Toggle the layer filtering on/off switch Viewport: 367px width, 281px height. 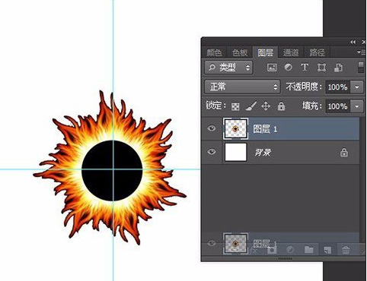click(361, 68)
